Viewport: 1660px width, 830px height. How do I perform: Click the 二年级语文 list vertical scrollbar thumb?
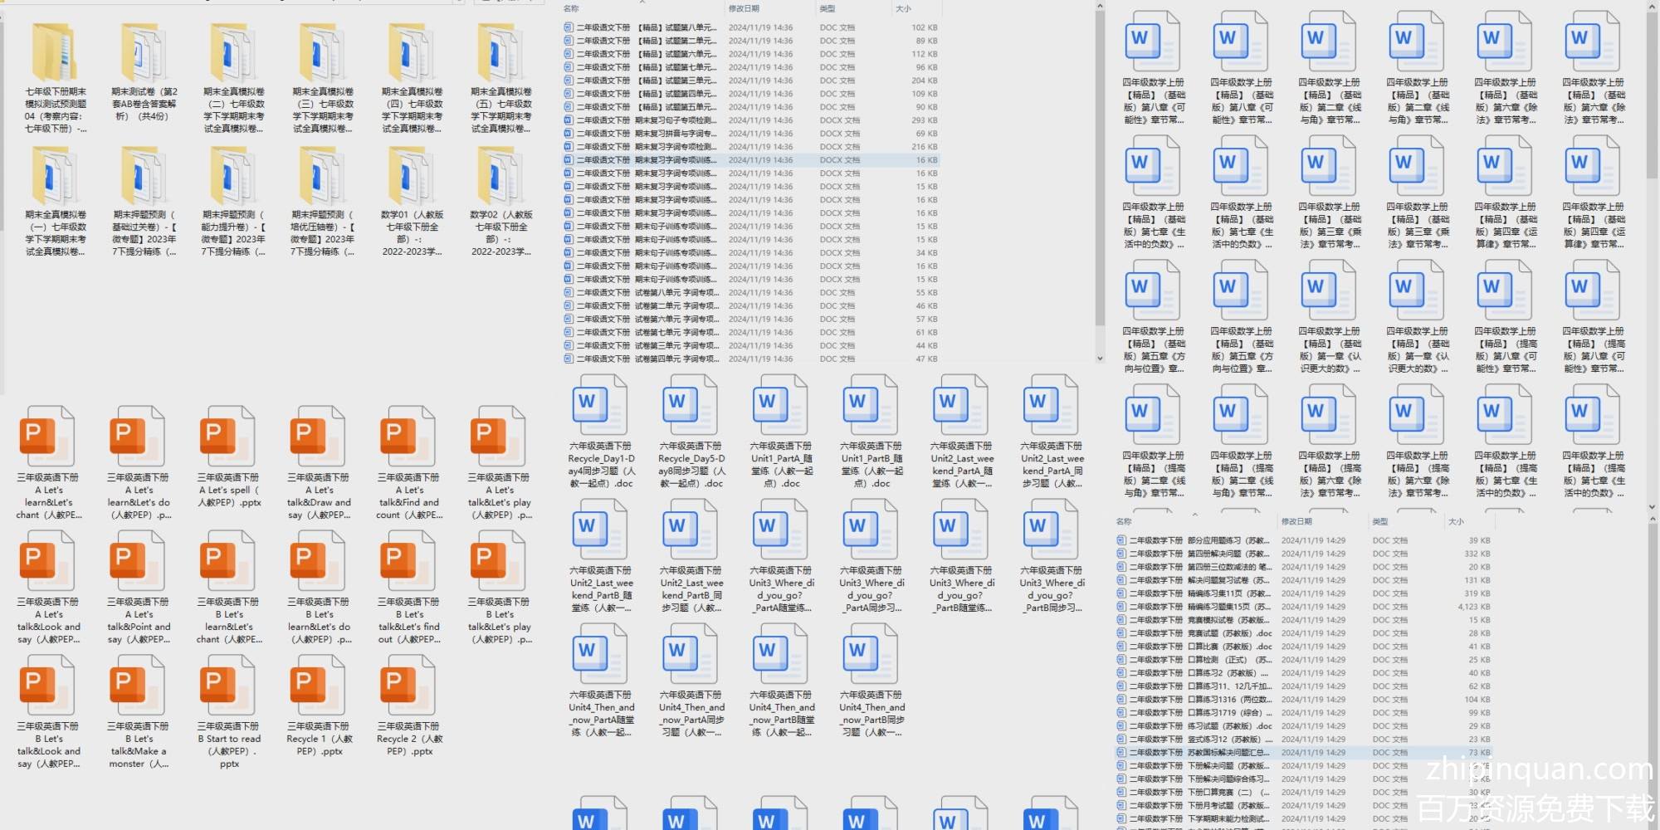click(x=1100, y=166)
